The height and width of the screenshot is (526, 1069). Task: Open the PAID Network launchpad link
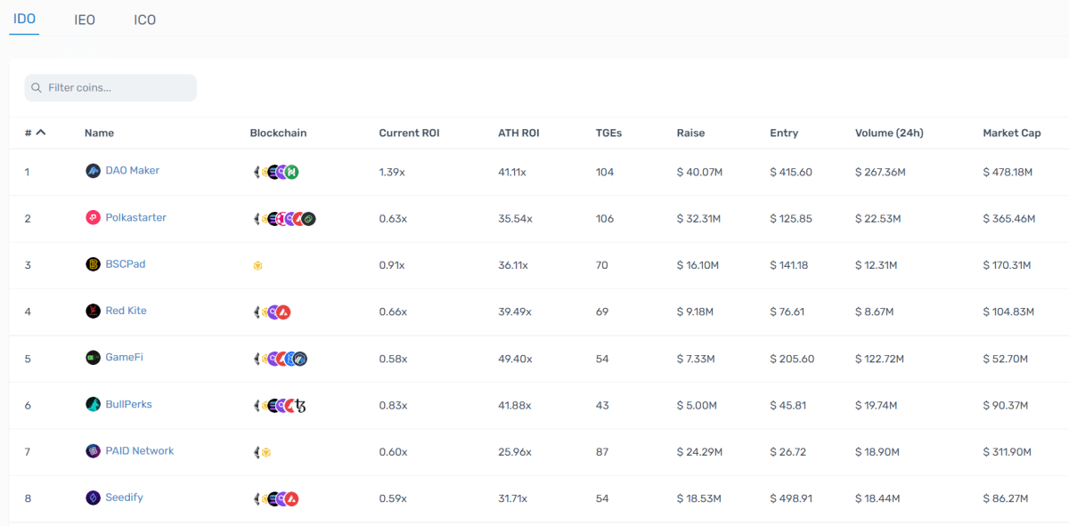point(140,451)
